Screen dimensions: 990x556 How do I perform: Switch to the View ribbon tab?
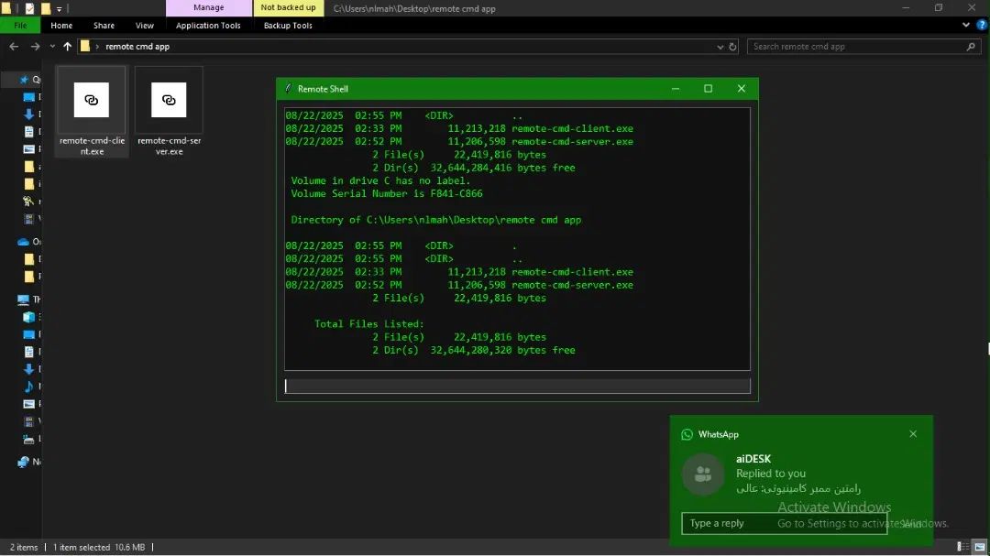(x=145, y=26)
